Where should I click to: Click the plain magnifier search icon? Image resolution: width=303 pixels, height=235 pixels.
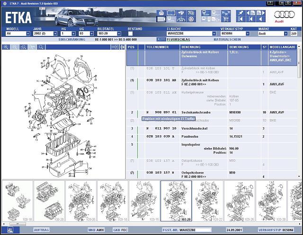click(x=41, y=47)
